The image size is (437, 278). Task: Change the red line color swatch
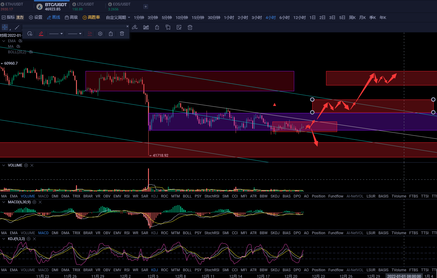41,34
